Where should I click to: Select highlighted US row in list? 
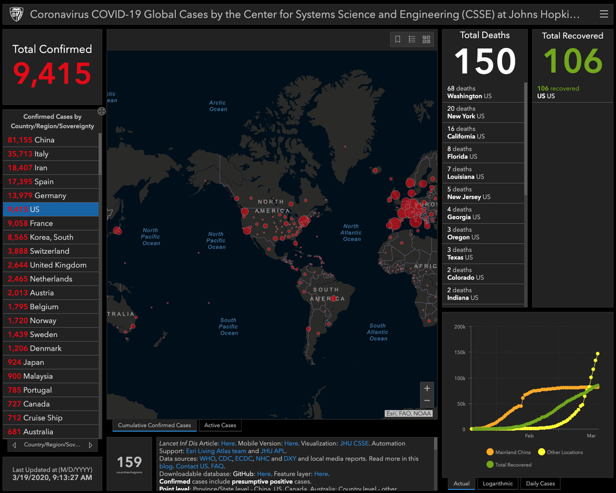pos(51,209)
